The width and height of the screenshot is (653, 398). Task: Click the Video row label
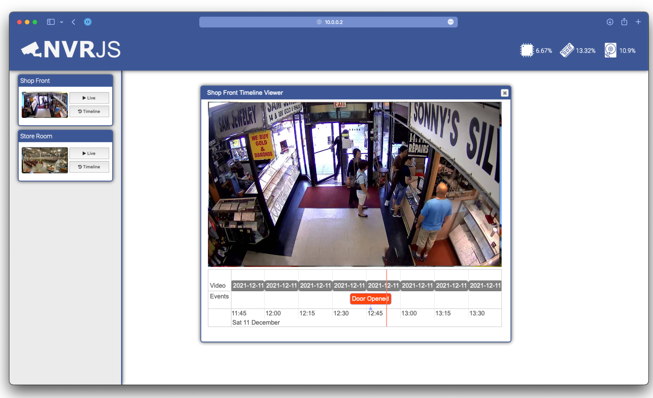pyautogui.click(x=218, y=286)
